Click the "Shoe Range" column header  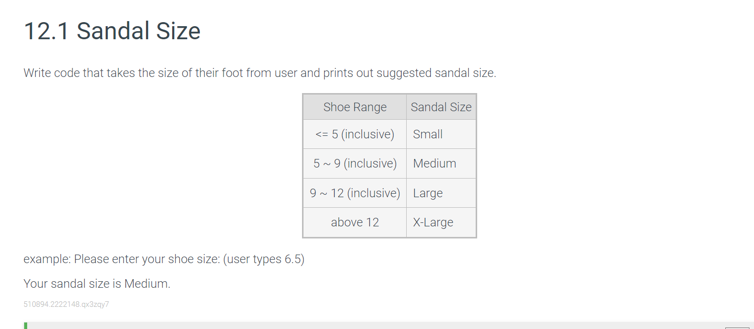tap(355, 107)
